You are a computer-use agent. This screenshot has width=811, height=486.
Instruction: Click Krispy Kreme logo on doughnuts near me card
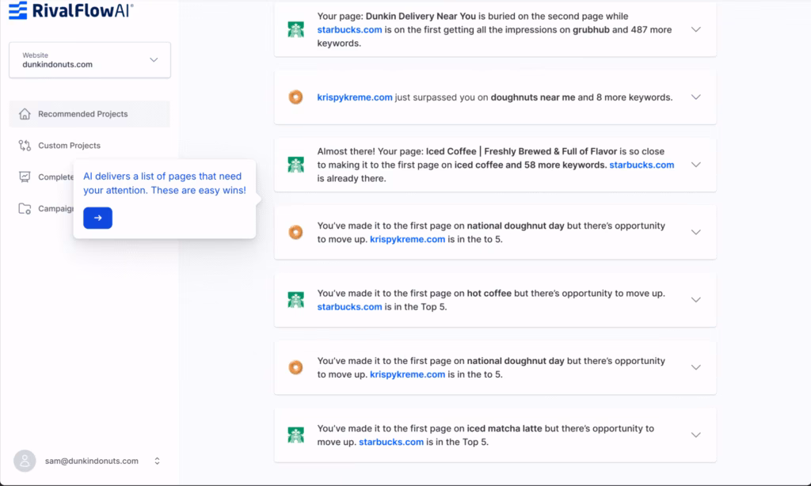coord(295,97)
